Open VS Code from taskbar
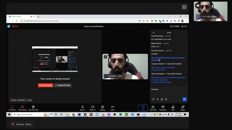The width and height of the screenshot is (232, 130). [132, 114]
